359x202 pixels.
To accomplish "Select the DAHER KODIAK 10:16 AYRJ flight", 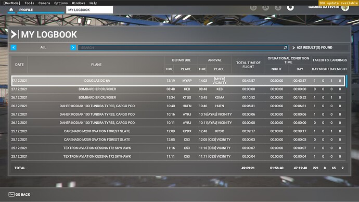I will 178,115.
